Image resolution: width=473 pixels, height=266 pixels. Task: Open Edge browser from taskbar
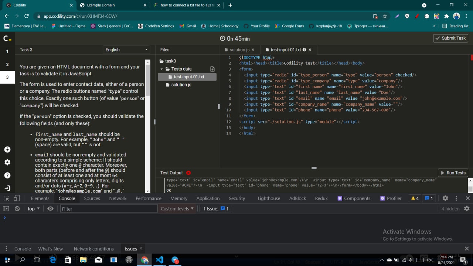[52, 260]
